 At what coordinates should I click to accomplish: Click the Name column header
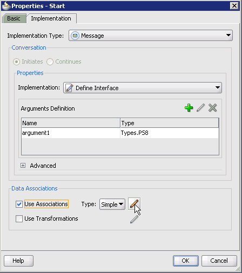tap(71, 123)
